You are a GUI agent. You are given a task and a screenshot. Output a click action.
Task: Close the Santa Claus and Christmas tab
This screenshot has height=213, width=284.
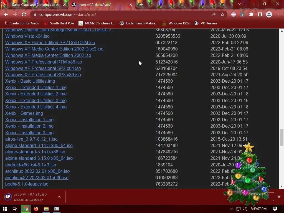[x=64, y=5]
